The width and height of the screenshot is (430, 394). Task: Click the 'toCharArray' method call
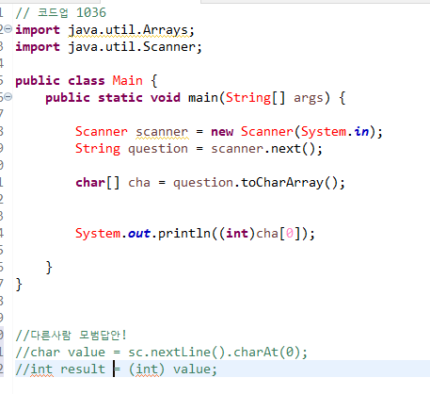282,183
